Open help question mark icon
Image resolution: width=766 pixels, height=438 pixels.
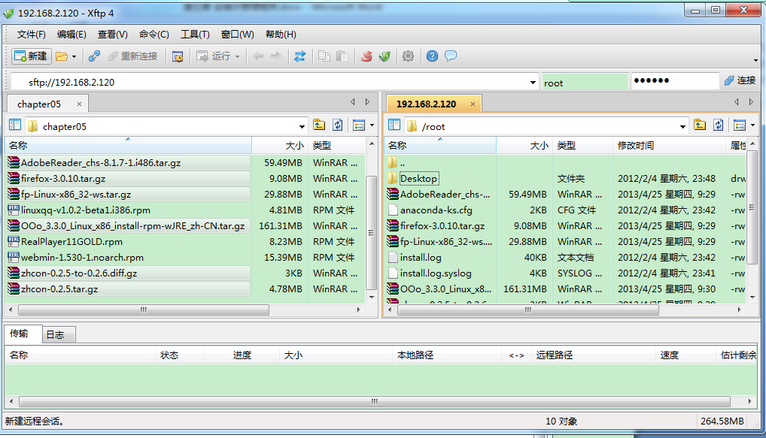click(x=433, y=56)
